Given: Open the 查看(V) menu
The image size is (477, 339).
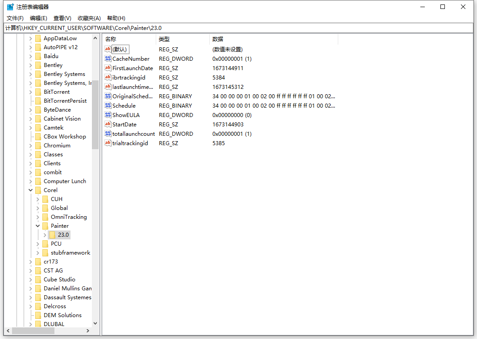Looking at the screenshot, I should (x=62, y=18).
